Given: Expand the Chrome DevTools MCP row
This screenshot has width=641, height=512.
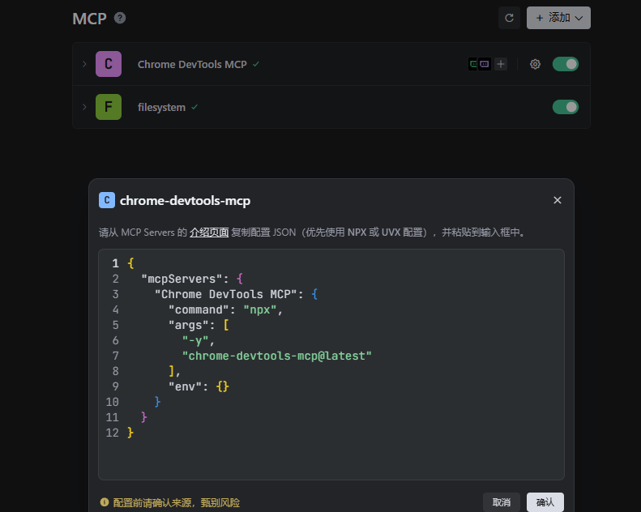Looking at the screenshot, I should pos(84,64).
